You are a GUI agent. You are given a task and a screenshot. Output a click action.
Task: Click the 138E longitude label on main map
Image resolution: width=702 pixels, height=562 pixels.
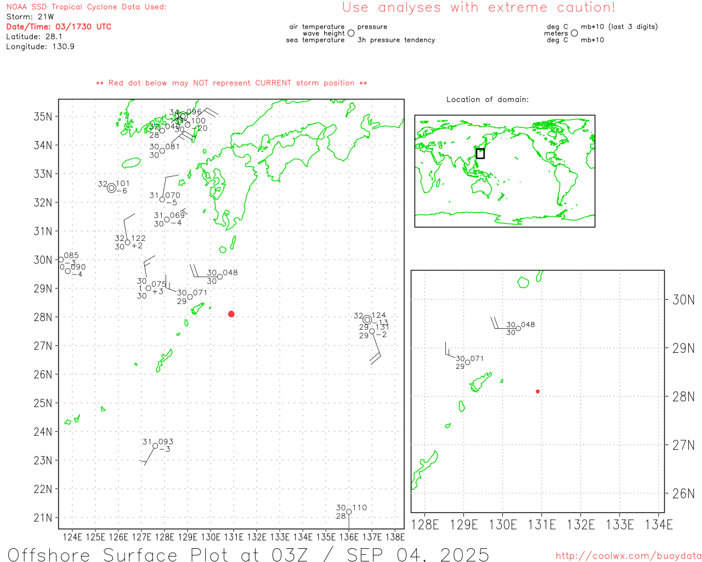click(x=395, y=537)
